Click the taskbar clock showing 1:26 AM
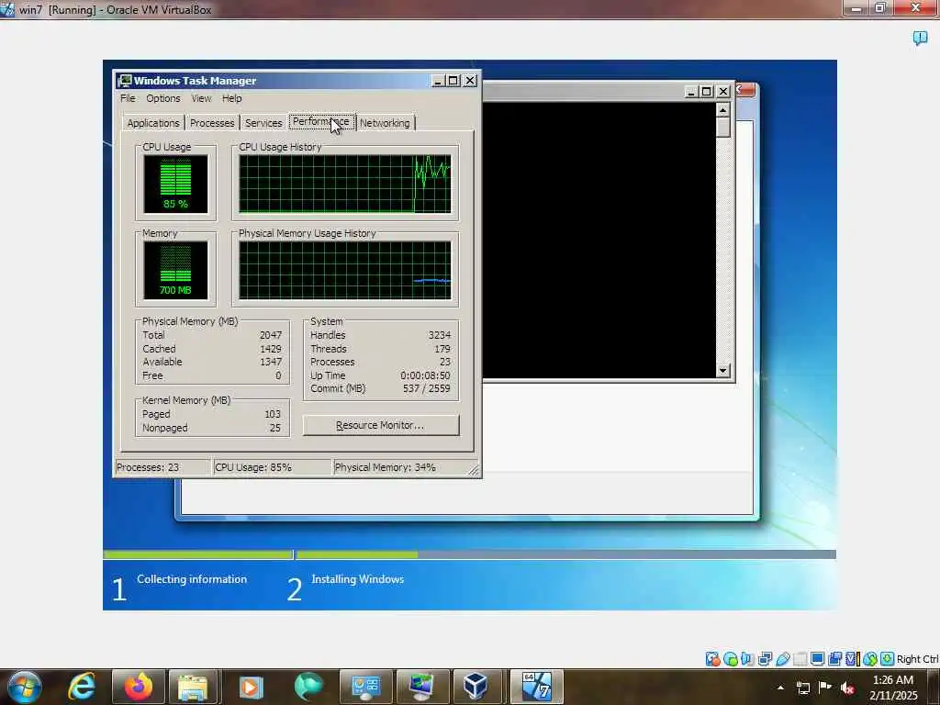Image resolution: width=940 pixels, height=705 pixels. (x=892, y=688)
